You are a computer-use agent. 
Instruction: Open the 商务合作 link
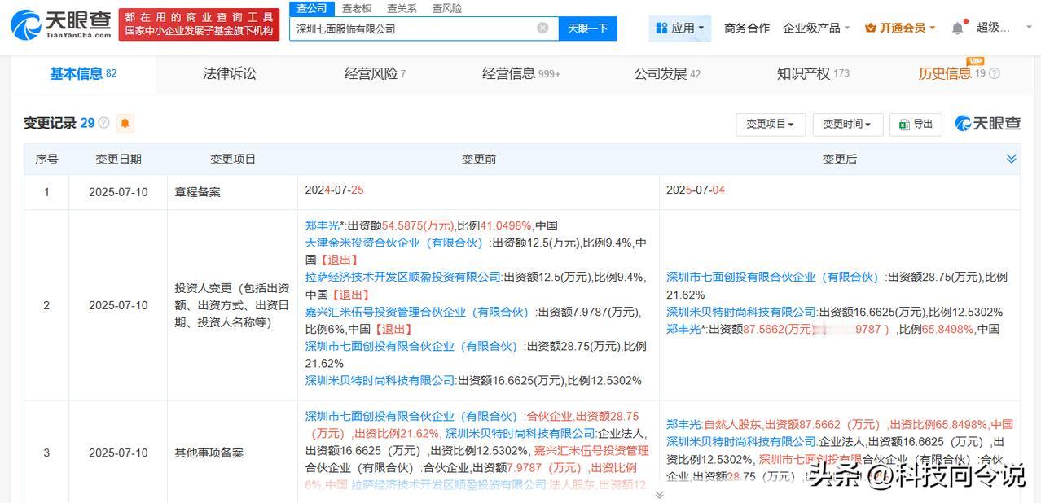(x=747, y=28)
